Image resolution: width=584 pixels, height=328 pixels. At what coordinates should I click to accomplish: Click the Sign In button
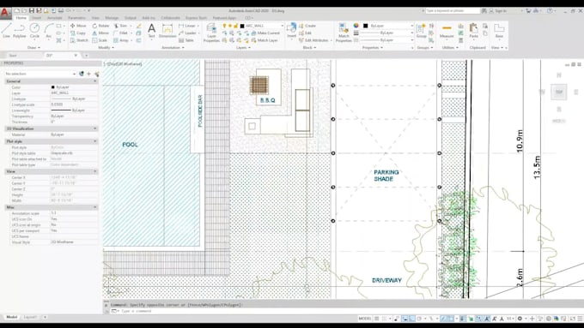(498, 11)
